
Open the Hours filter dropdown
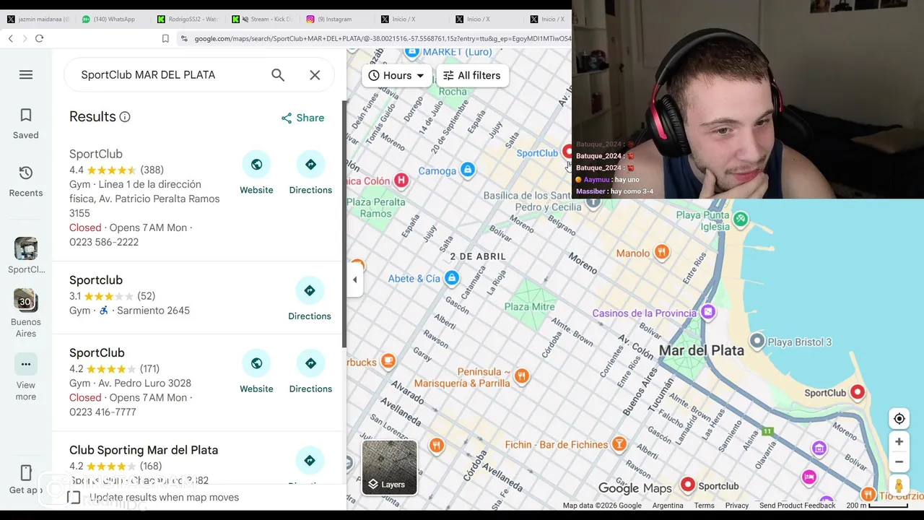point(396,75)
